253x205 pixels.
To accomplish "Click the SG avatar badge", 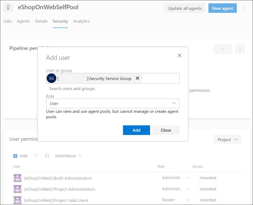I will coord(52,78).
